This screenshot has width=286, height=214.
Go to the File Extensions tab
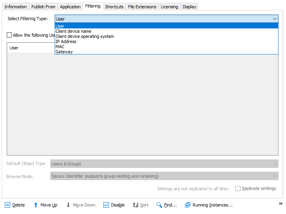click(142, 7)
